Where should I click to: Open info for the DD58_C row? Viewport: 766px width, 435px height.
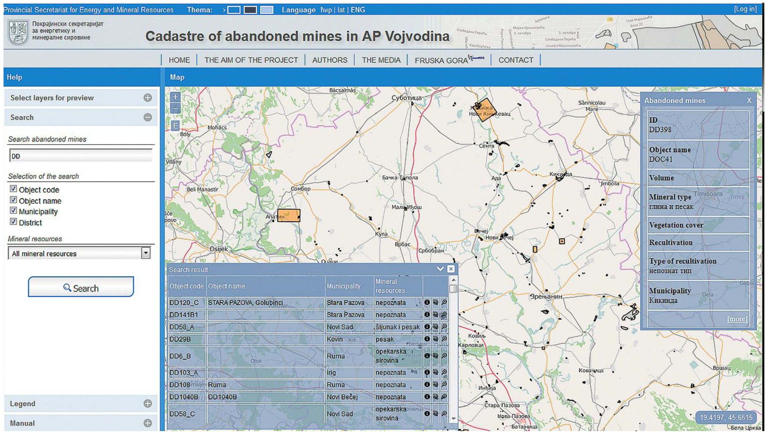pyautogui.click(x=427, y=414)
